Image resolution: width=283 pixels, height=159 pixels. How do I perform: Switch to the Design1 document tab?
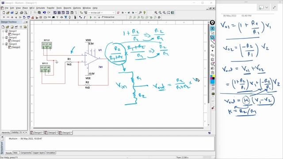pyautogui.click(x=37, y=132)
